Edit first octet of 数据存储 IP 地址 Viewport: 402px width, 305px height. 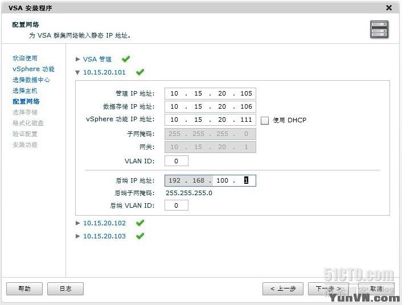pos(174,106)
